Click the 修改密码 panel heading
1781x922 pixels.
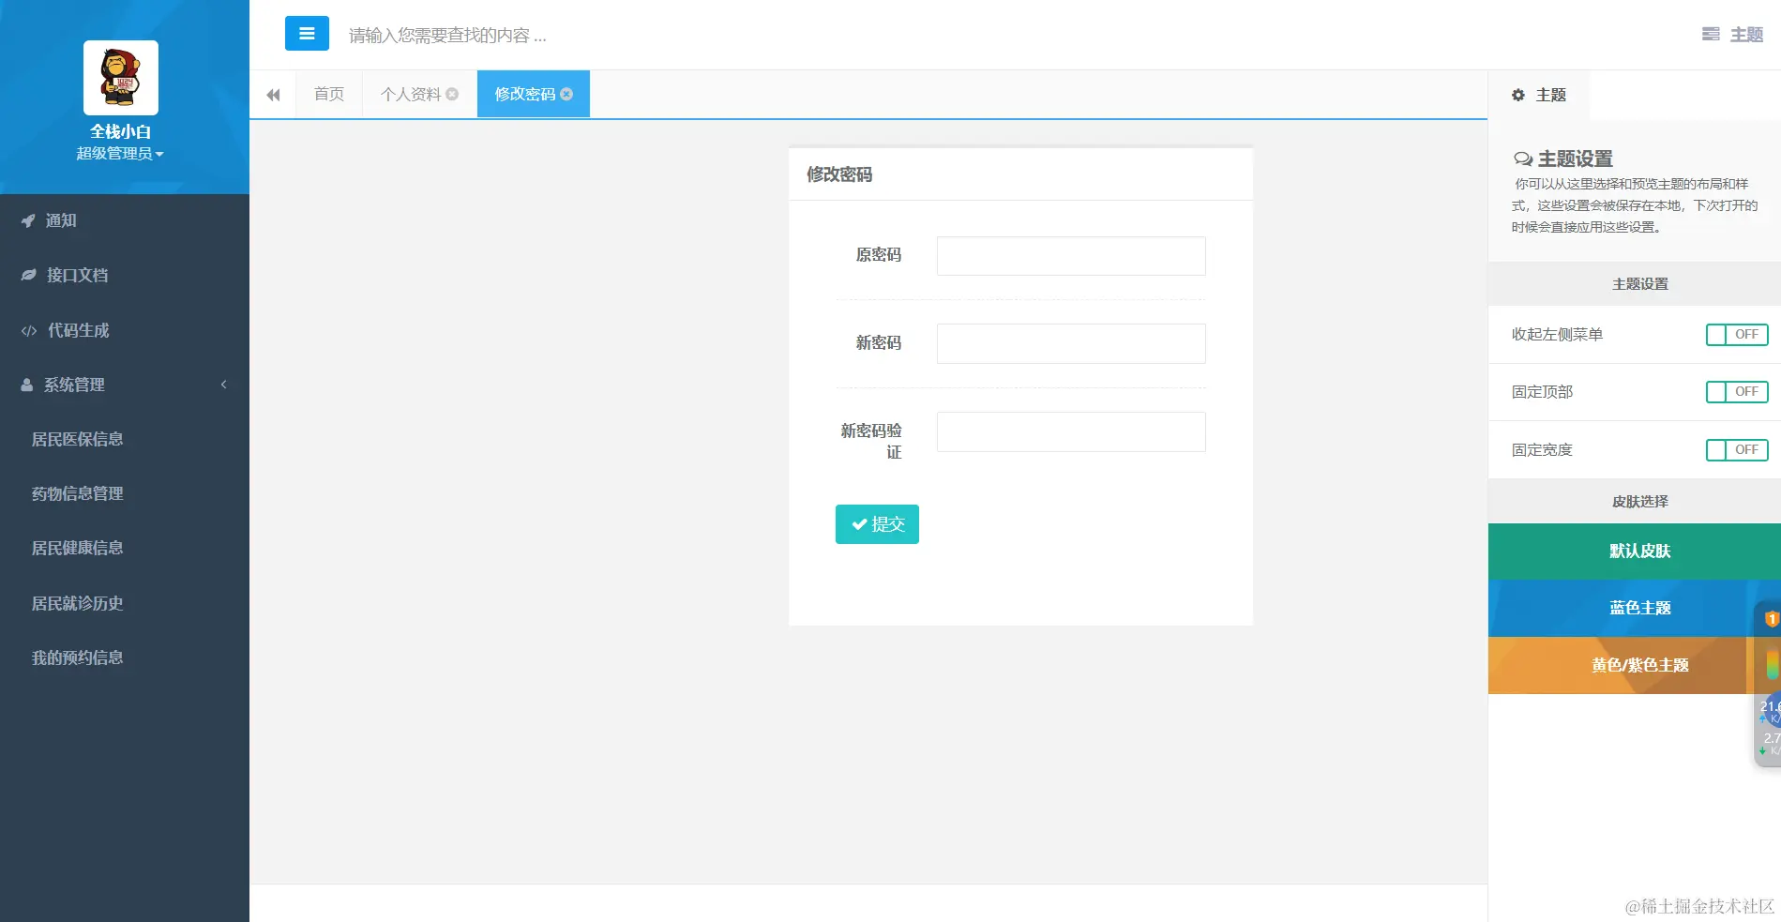839,174
